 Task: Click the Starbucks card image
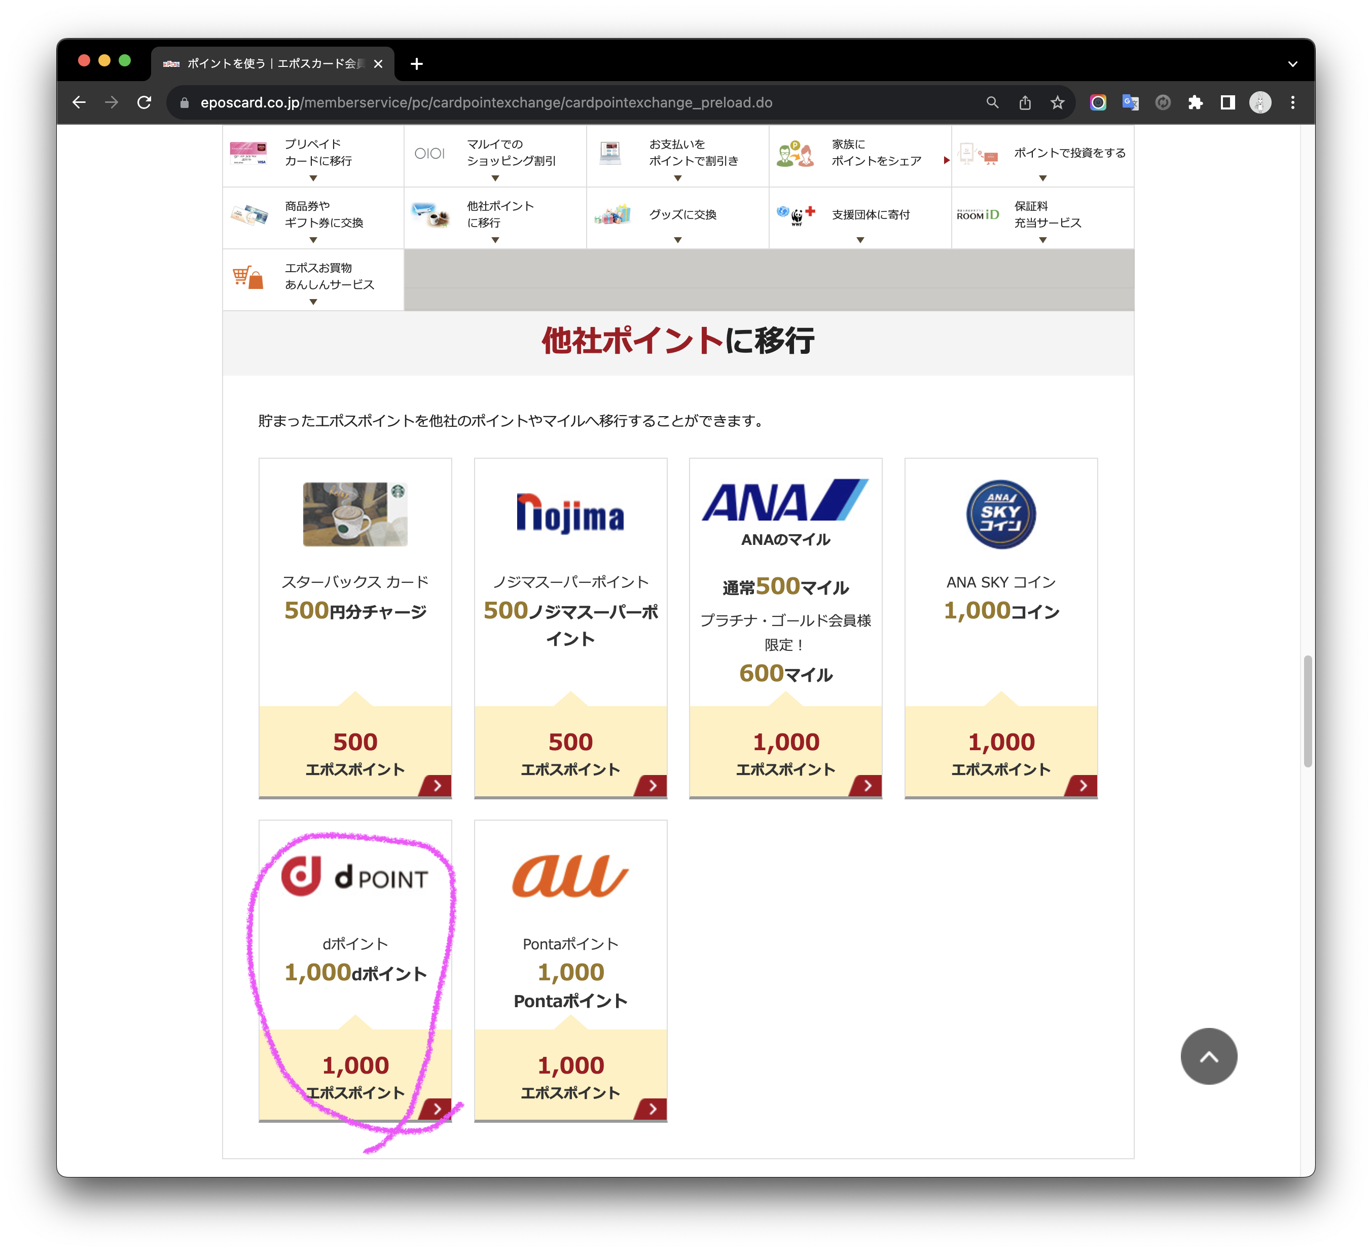pyautogui.click(x=355, y=514)
